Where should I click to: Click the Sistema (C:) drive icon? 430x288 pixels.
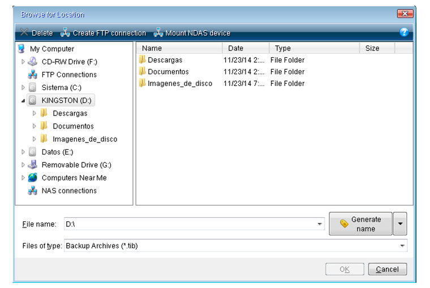(33, 87)
